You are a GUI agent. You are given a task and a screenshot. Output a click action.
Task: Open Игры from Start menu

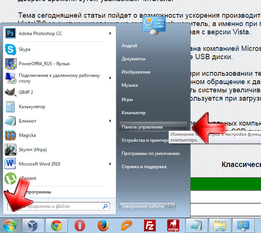(x=127, y=100)
